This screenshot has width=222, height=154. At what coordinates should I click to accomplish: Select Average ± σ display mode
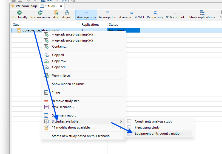pyautogui.click(x=107, y=15)
